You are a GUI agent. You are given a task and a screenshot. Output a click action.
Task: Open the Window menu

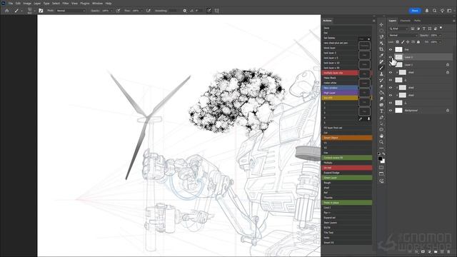coord(97,3)
